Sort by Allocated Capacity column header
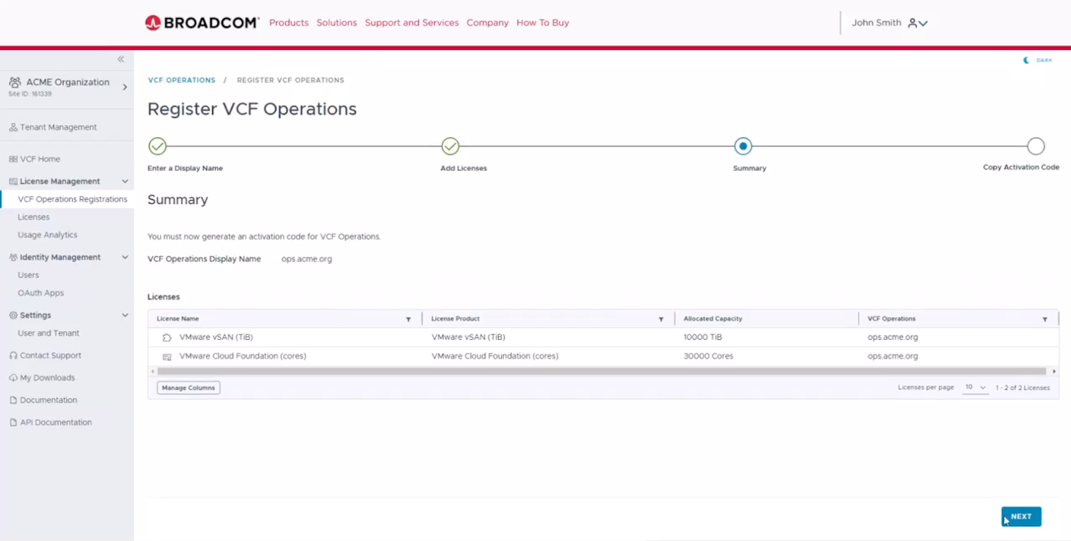 point(713,319)
